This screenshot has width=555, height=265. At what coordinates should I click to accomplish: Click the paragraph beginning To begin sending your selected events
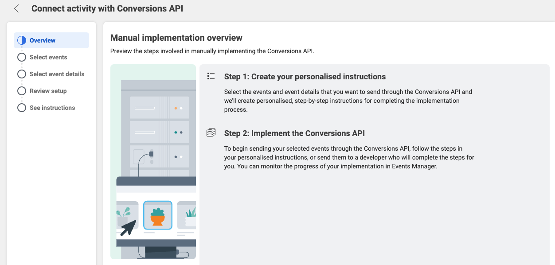tap(349, 157)
